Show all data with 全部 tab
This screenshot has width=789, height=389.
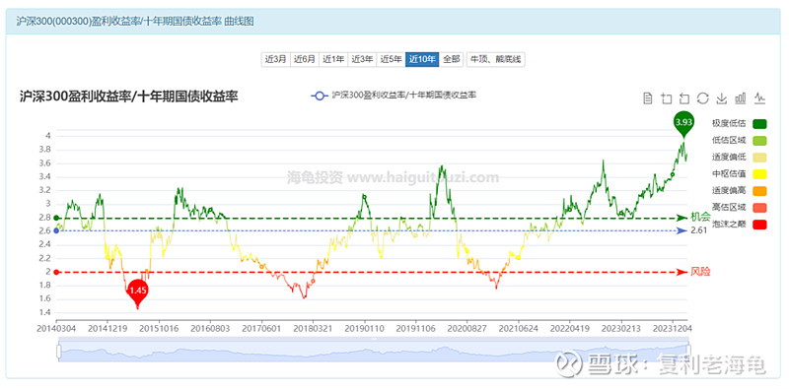pos(452,59)
